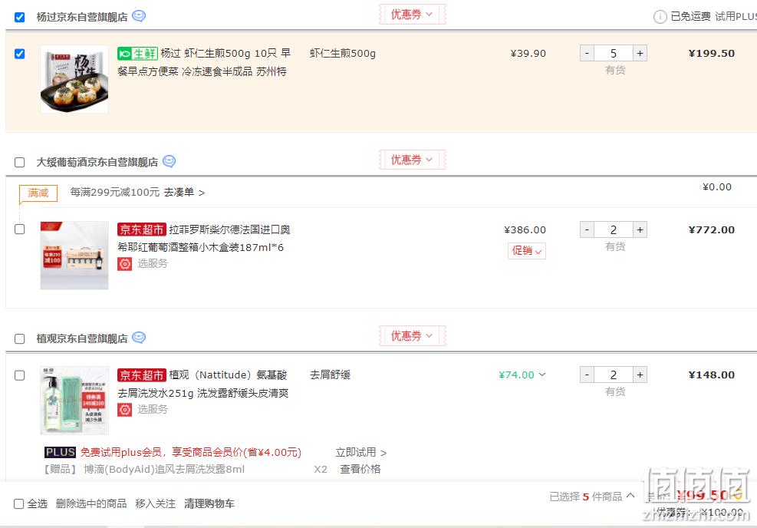The width and height of the screenshot is (757, 528).
Task: Increase quantity of 植观 shampoo
Action: click(x=640, y=375)
